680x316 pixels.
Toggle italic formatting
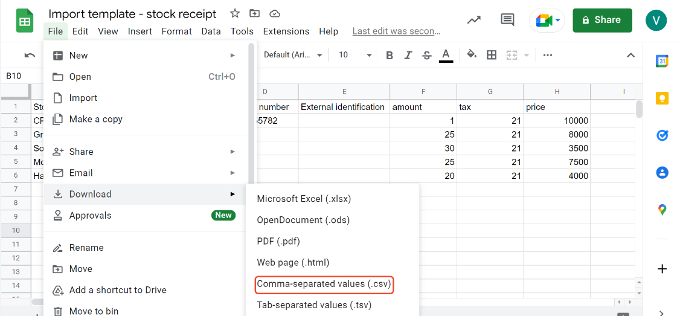408,55
